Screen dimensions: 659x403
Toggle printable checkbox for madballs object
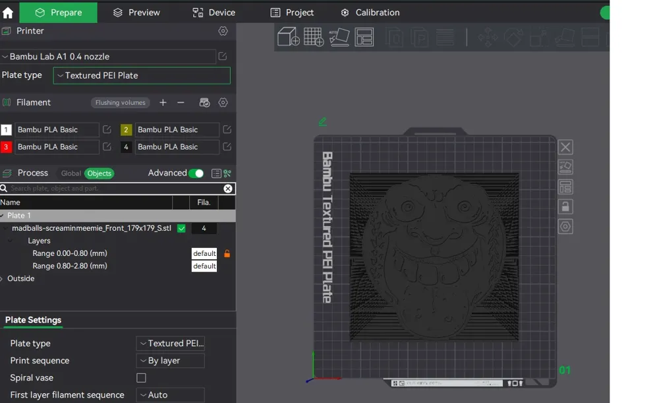[182, 228]
